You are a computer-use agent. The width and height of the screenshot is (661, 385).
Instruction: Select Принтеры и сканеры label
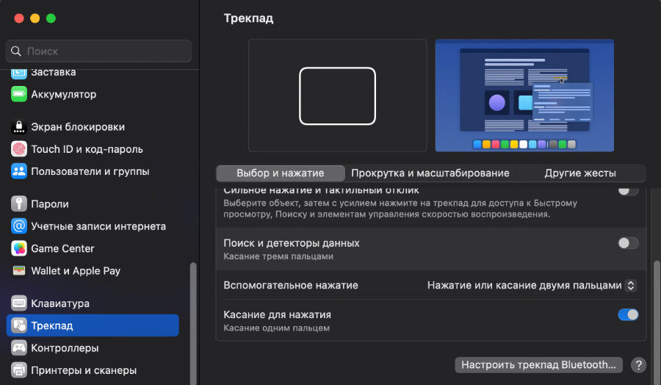click(84, 370)
